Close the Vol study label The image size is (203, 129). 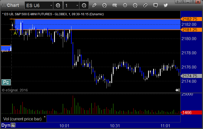pyautogui.click(x=45, y=117)
